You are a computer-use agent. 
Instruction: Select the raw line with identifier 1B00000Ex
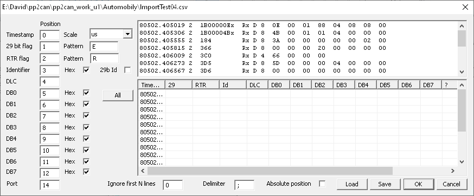(x=262, y=25)
